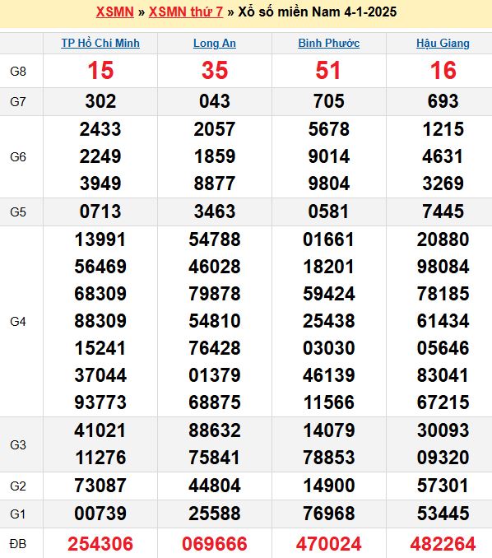Image resolution: width=492 pixels, height=558 pixels.
Task: Open the XSMN thứ 7 breadcrumb link
Action: tap(186, 12)
